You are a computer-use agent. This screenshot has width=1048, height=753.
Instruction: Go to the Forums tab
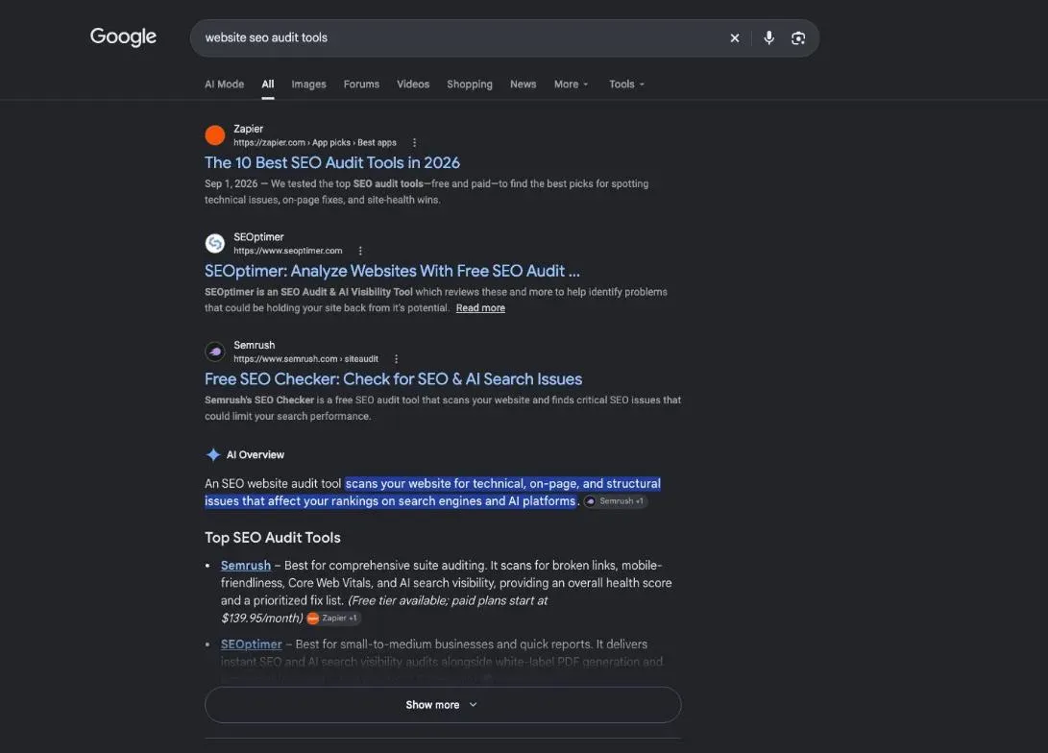point(361,85)
